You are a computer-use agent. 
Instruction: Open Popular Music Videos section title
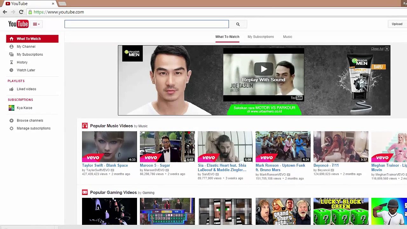[111, 126]
